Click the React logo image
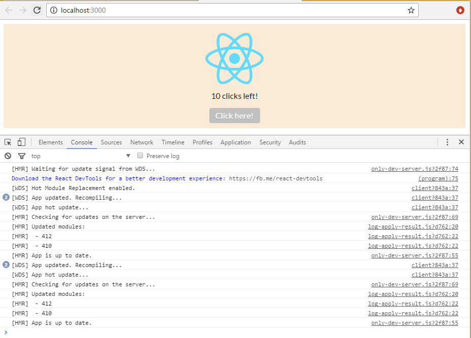Image resolution: width=471 pixels, height=338 pixels. pyautogui.click(x=234, y=59)
